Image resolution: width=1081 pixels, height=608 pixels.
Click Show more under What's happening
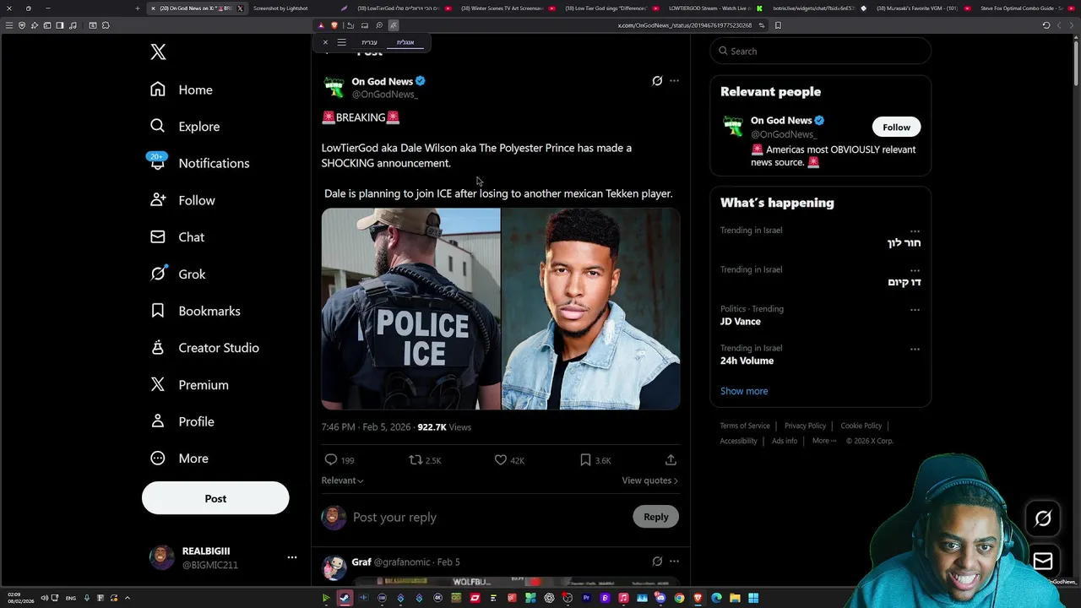(x=744, y=391)
